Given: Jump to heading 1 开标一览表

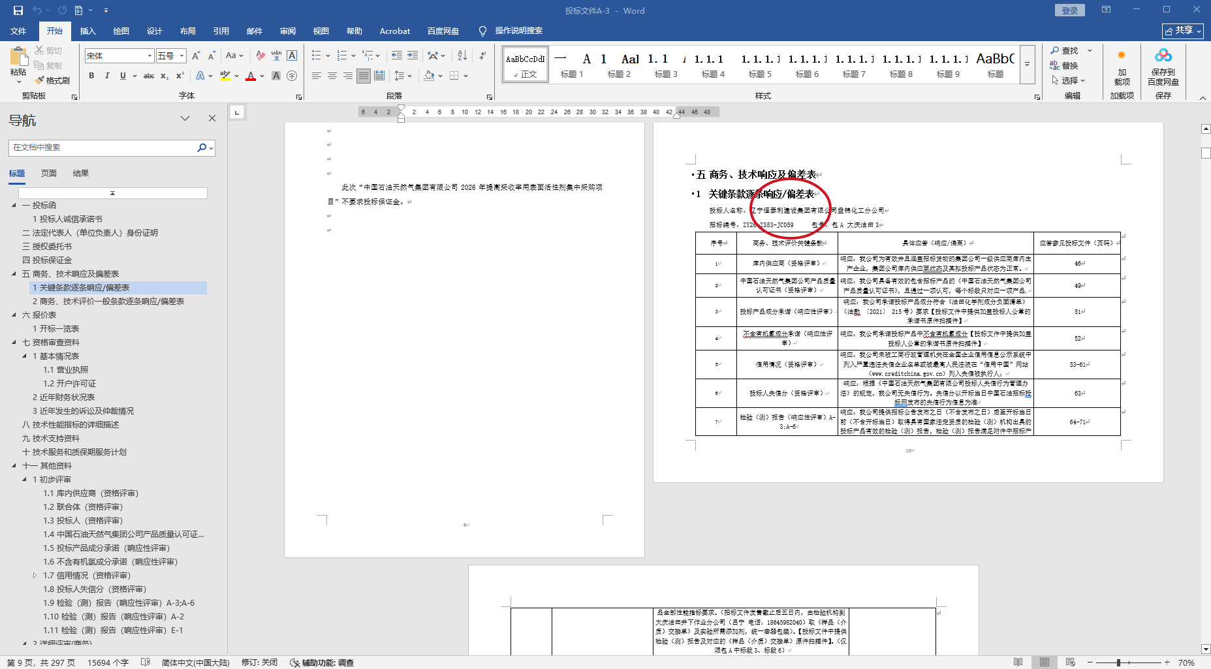Looking at the screenshot, I should coord(55,328).
